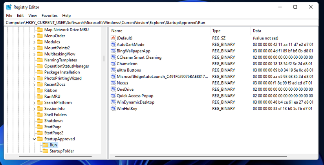
Task: Click the binary icon for MicrosoftEdgeAutoLaunch entry
Action: coord(113,77)
